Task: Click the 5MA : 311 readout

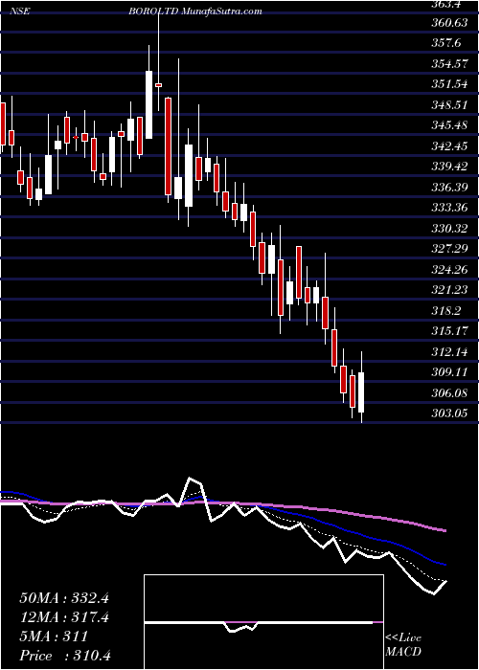Action: [x=54, y=636]
